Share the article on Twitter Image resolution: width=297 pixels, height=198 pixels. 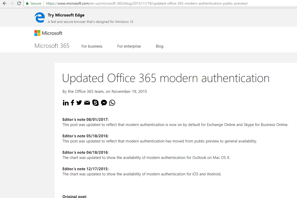pyautogui.click(x=79, y=103)
